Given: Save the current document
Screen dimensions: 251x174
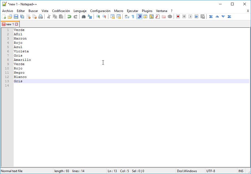Looking at the screenshot, I should 15,16.
